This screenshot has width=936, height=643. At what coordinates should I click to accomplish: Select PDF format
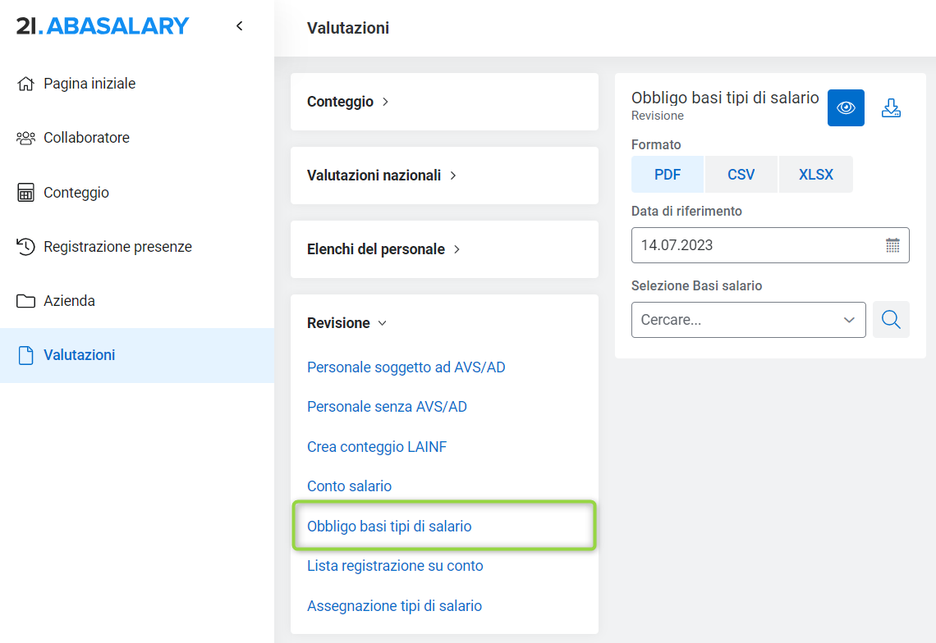pos(668,175)
